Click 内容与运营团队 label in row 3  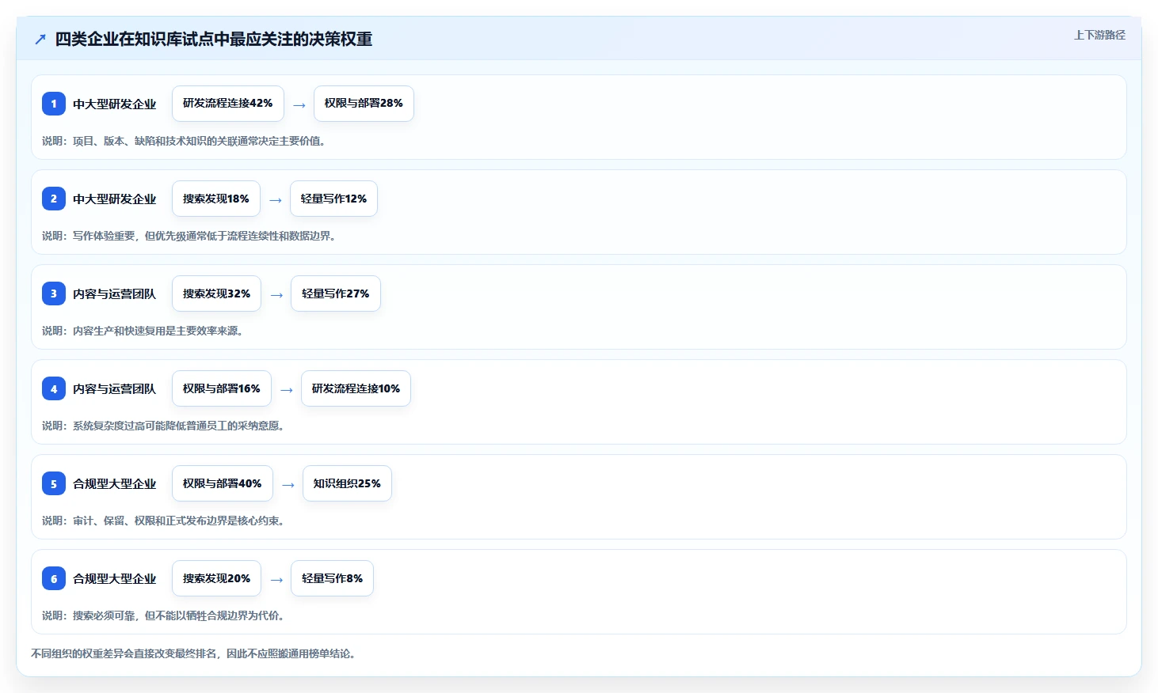(x=115, y=293)
